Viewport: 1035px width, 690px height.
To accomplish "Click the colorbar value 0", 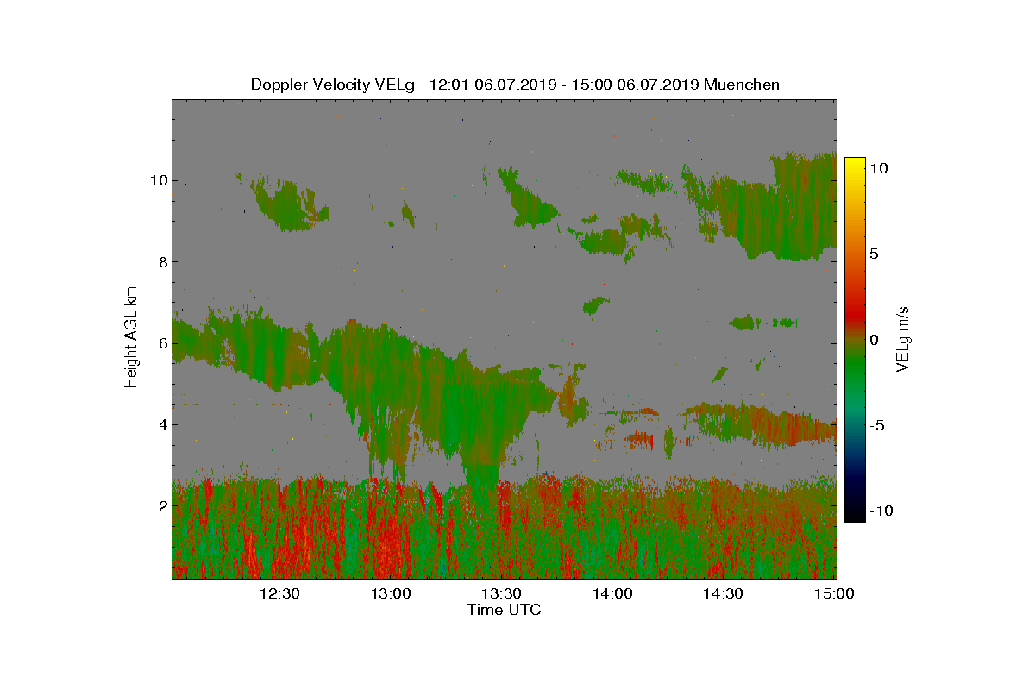I will pyautogui.click(x=874, y=340).
